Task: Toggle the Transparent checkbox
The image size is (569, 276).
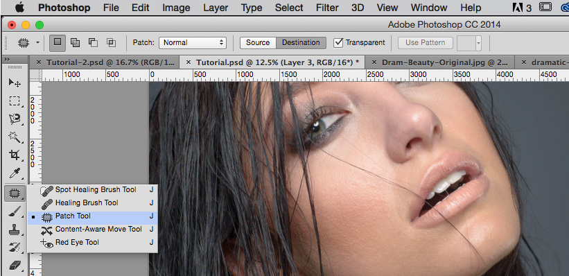Action: 338,42
